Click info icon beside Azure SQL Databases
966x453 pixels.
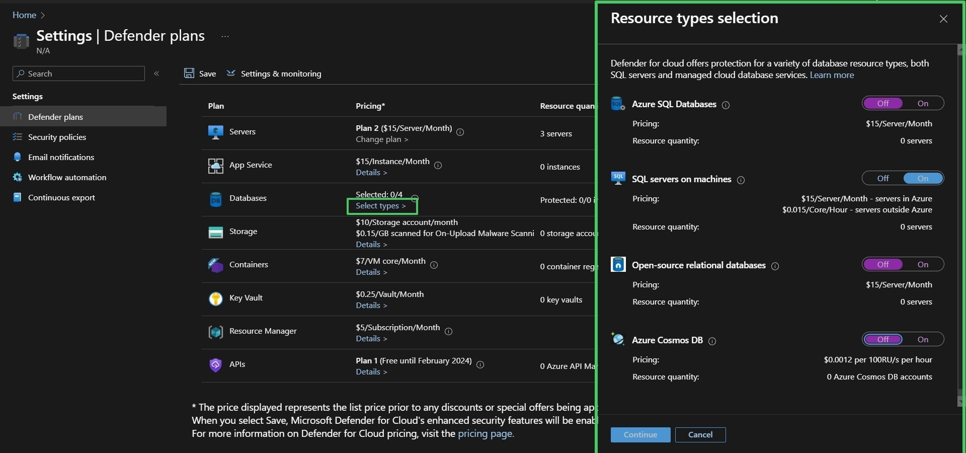tap(726, 105)
